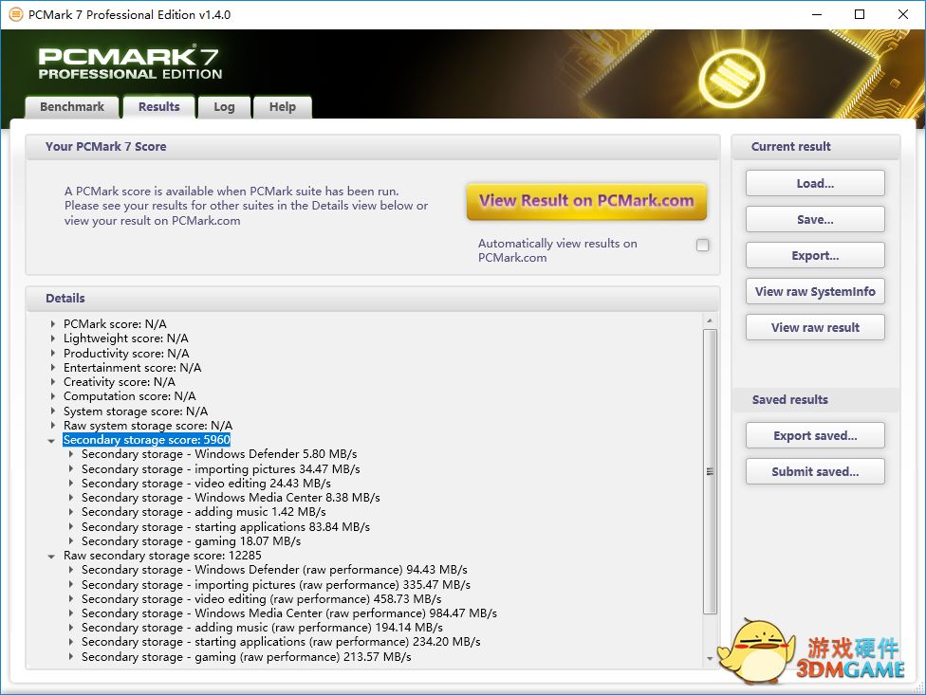926x695 pixels.
Task: Collapse the Secondary storage score section
Action: click(x=52, y=440)
